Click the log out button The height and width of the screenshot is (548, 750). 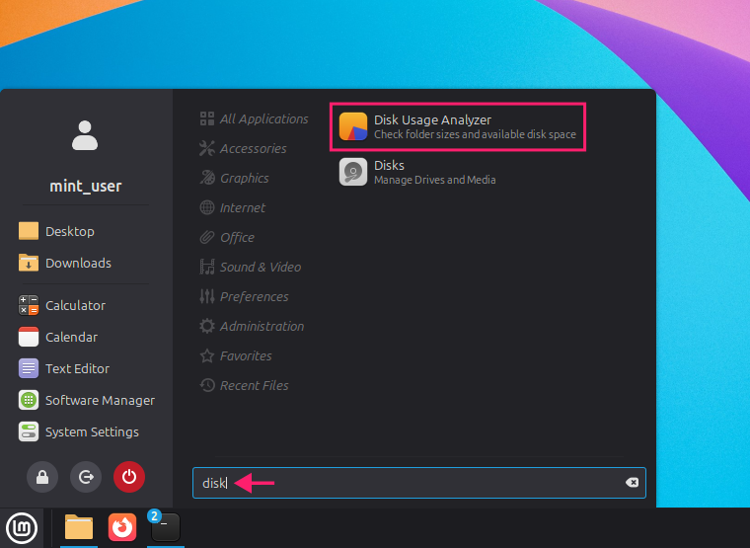[86, 477]
